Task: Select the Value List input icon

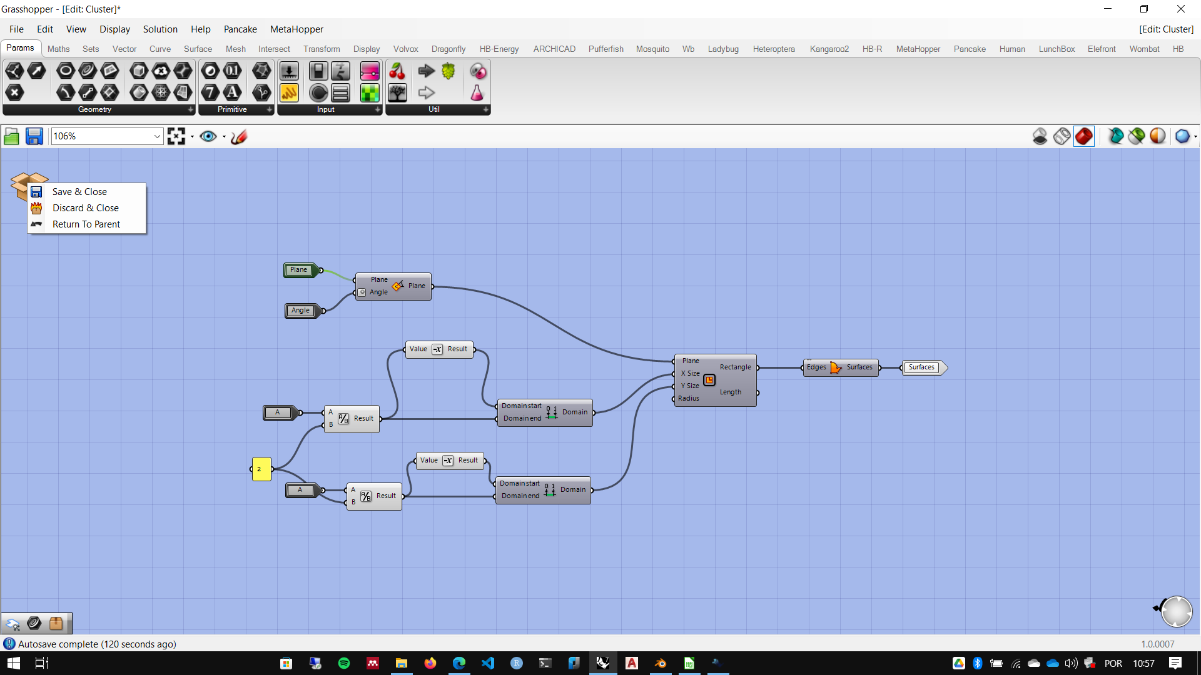Action: 340,93
